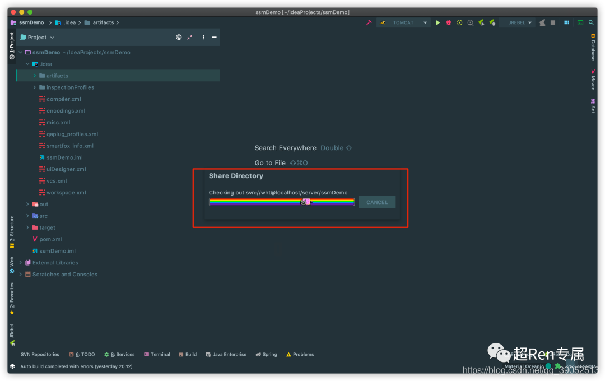This screenshot has width=605, height=381.
Task: Click tool window toggle icon in status bar
Action: pos(12,367)
